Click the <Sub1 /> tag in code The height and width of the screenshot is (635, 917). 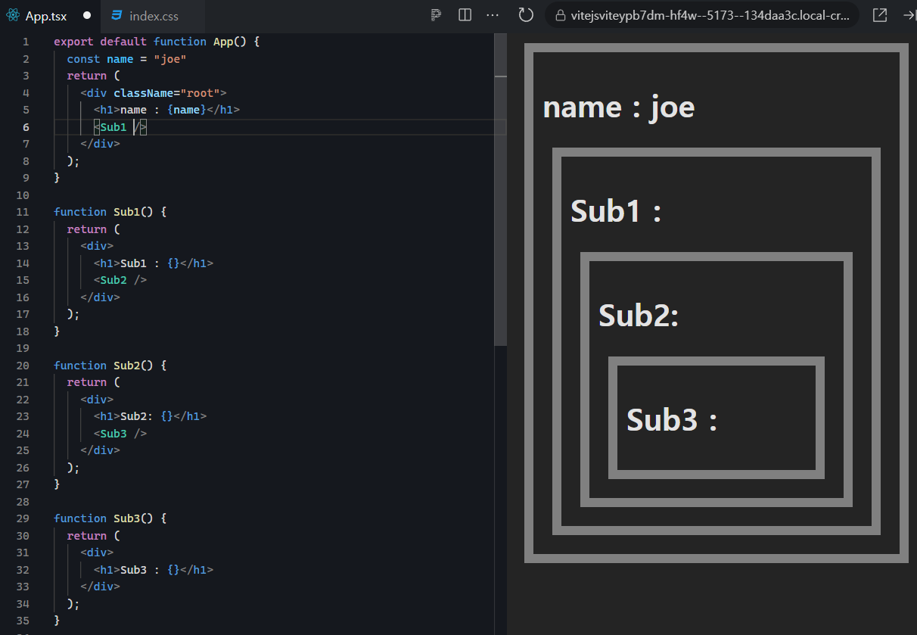coord(120,127)
